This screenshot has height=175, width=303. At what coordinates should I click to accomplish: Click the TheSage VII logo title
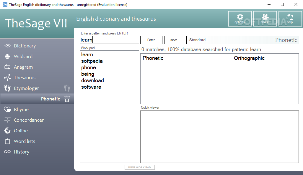click(36, 23)
